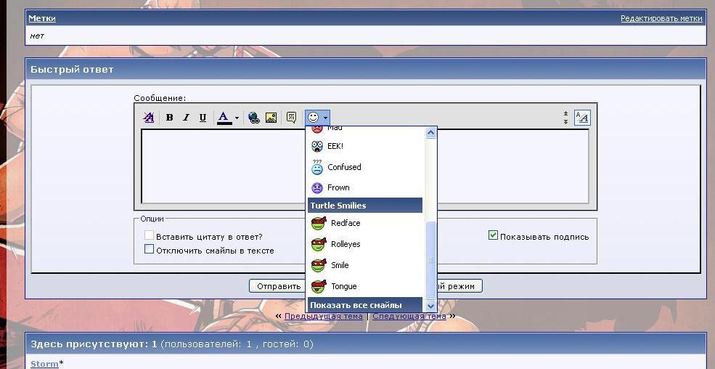
Task: Click the Remove Text Formatting icon
Action: (149, 118)
